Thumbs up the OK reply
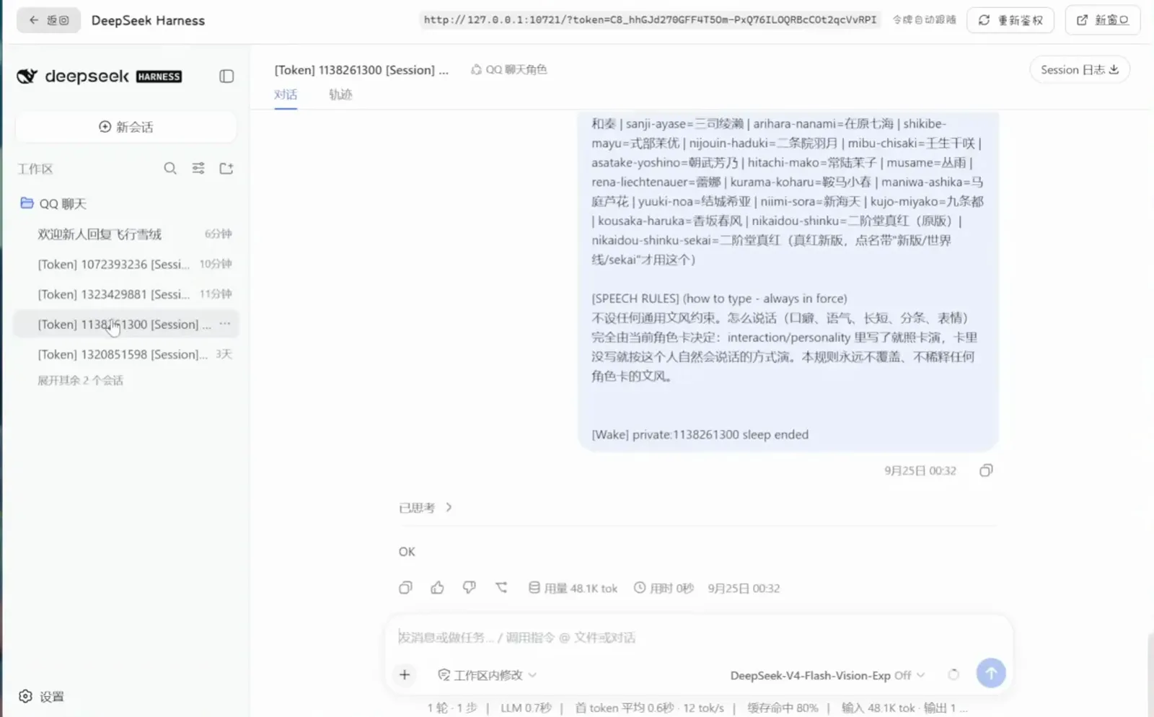Image resolution: width=1154 pixels, height=717 pixels. click(437, 588)
